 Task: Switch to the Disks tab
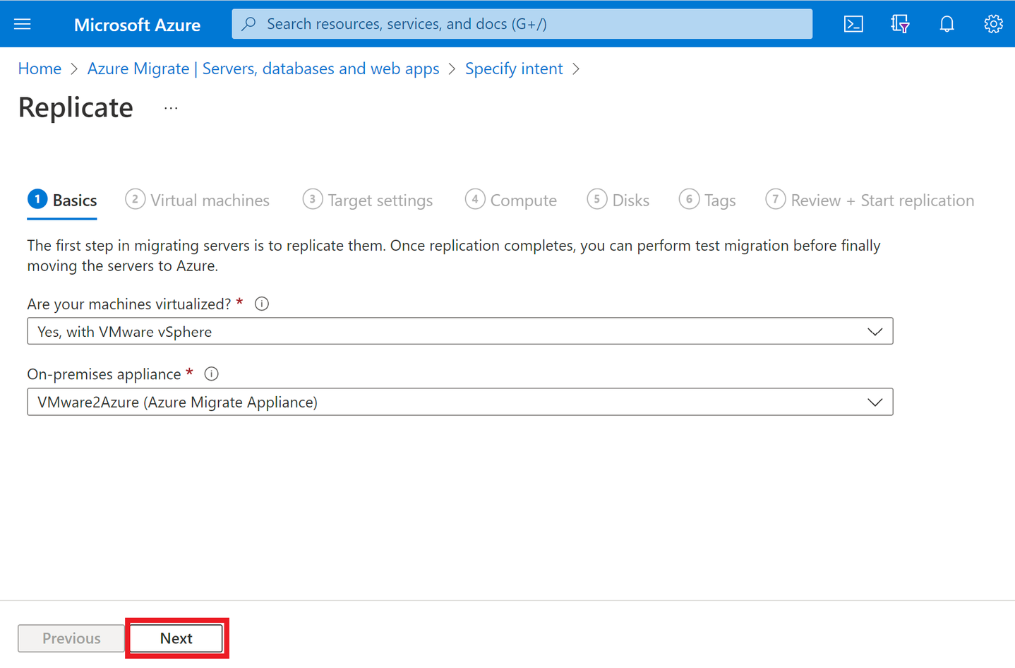tap(618, 201)
